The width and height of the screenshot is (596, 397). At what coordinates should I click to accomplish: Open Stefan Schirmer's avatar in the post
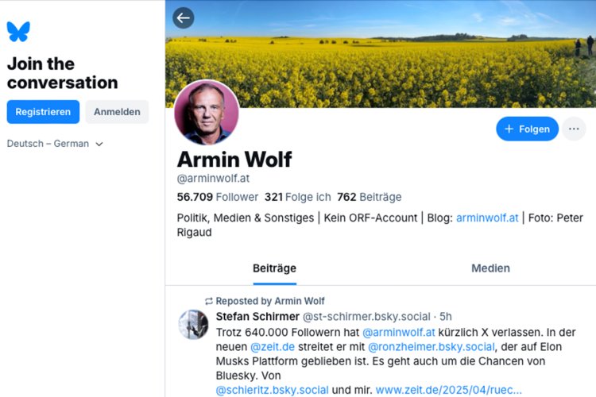click(x=194, y=325)
